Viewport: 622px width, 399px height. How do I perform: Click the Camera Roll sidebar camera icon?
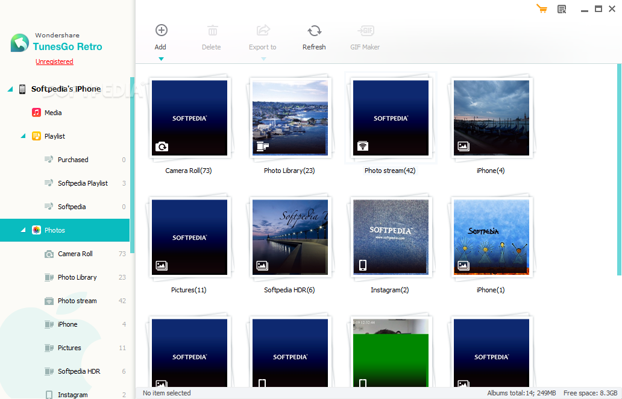[49, 254]
